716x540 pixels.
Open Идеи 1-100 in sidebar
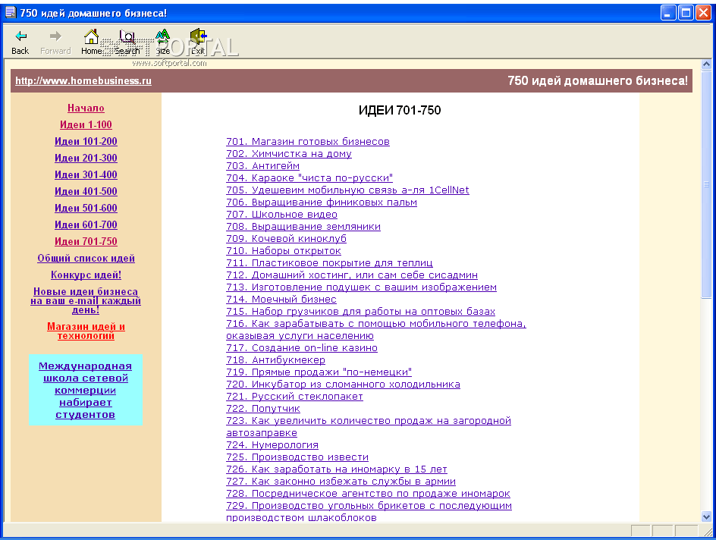[86, 124]
